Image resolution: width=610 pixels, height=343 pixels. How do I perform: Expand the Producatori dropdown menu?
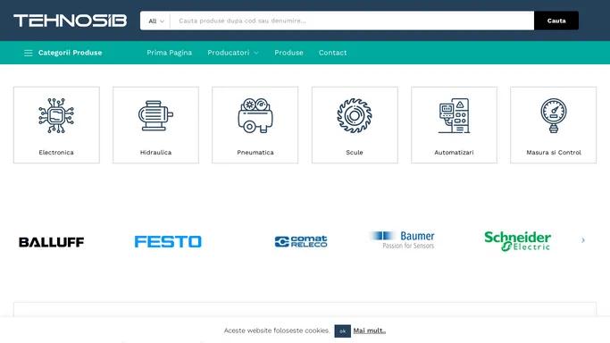click(x=232, y=53)
